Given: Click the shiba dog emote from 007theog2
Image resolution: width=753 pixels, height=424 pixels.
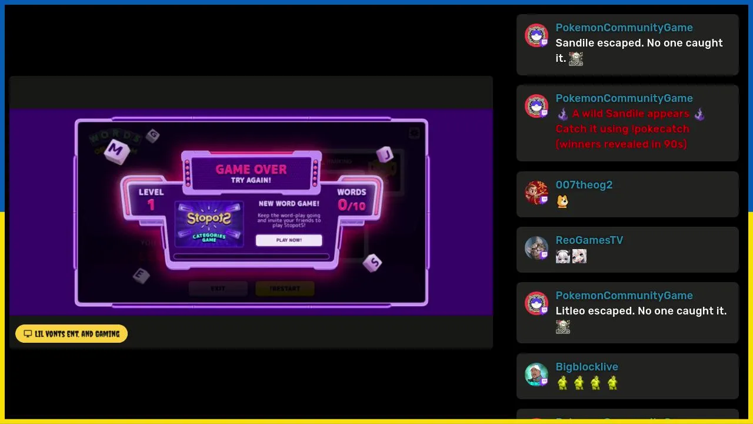Looking at the screenshot, I should pos(563,201).
